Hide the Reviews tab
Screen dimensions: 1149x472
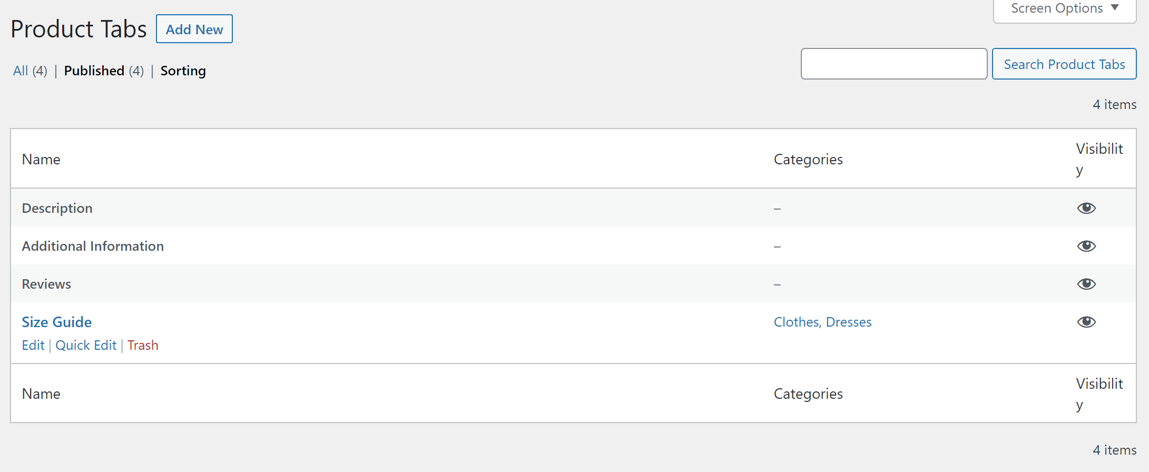tap(1086, 283)
